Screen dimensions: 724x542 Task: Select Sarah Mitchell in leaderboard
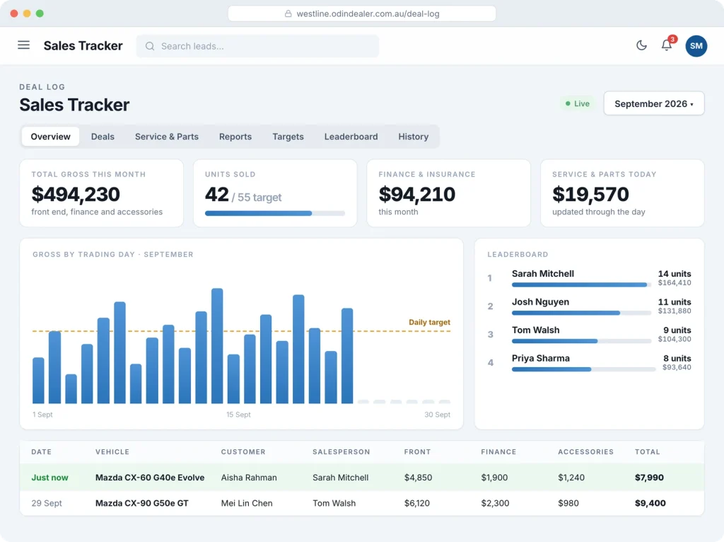click(x=542, y=274)
